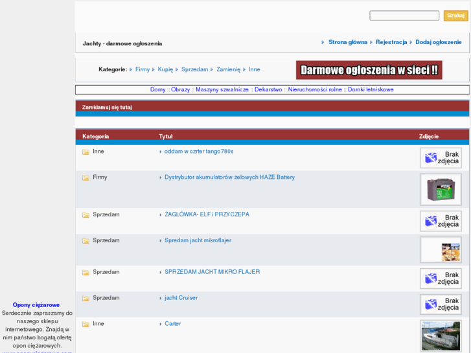Open listing jacht Cruiser
471x353 pixels.
coord(181,298)
